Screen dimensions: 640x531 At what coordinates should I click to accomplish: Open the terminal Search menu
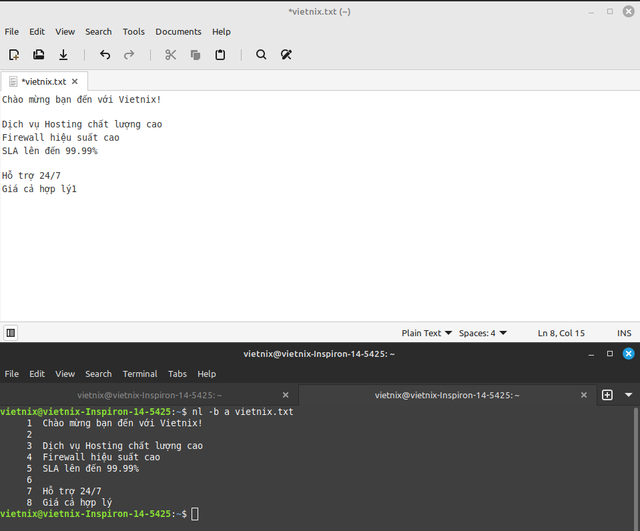tap(98, 374)
